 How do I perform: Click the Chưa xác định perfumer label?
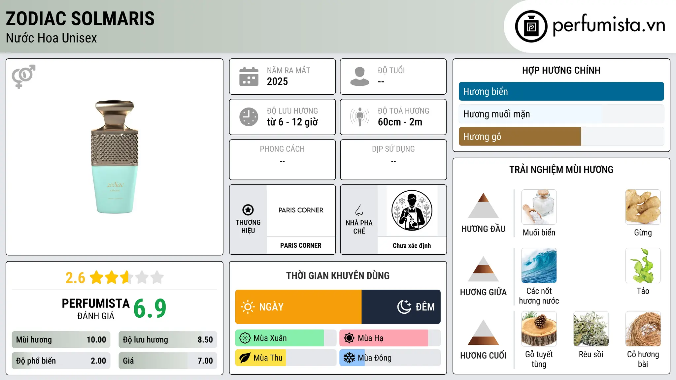[x=412, y=245]
